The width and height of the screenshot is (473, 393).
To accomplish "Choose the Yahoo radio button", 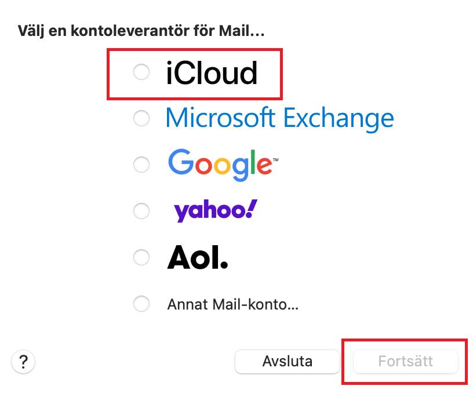I will (x=141, y=211).
